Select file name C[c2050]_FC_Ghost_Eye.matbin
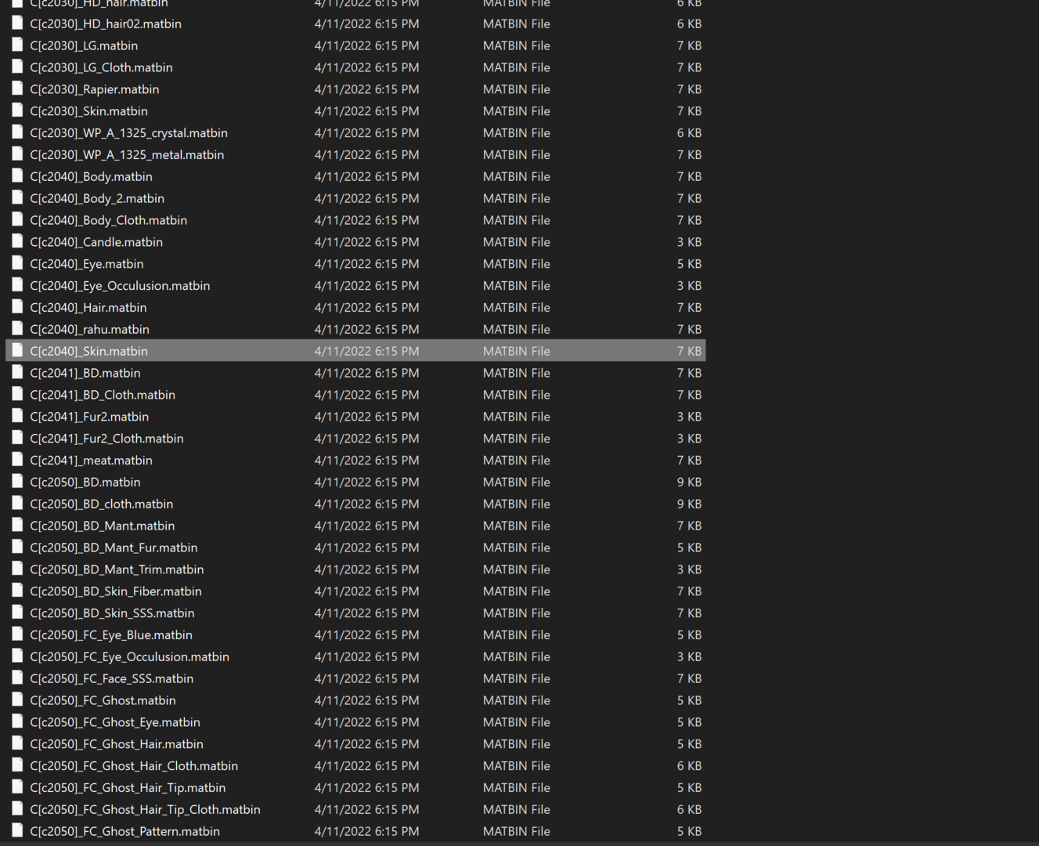Viewport: 1039px width, 846px height. (x=115, y=722)
